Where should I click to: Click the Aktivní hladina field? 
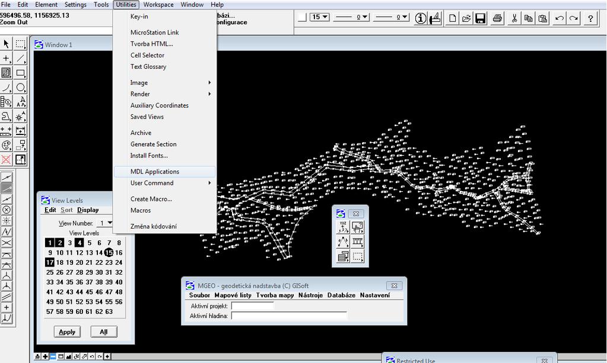tap(289, 316)
